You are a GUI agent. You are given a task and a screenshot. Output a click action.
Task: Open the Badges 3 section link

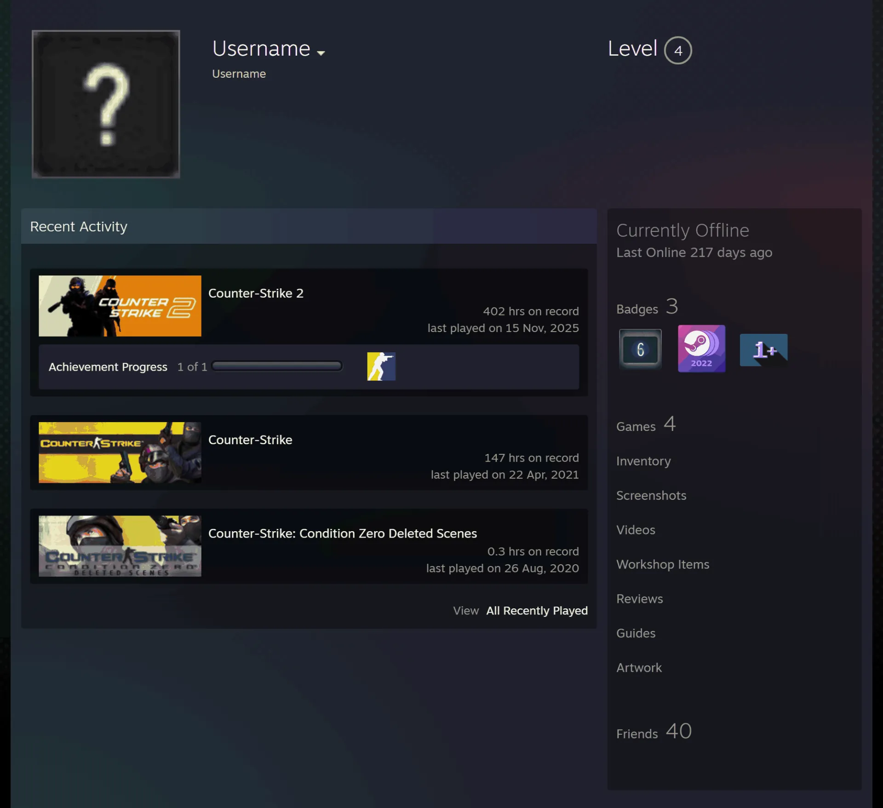click(647, 307)
